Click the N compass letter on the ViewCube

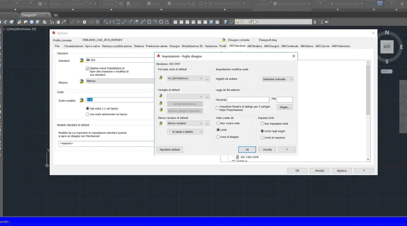(x=387, y=33)
